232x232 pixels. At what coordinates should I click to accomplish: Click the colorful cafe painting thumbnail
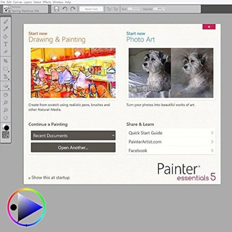pyautogui.click(x=73, y=73)
